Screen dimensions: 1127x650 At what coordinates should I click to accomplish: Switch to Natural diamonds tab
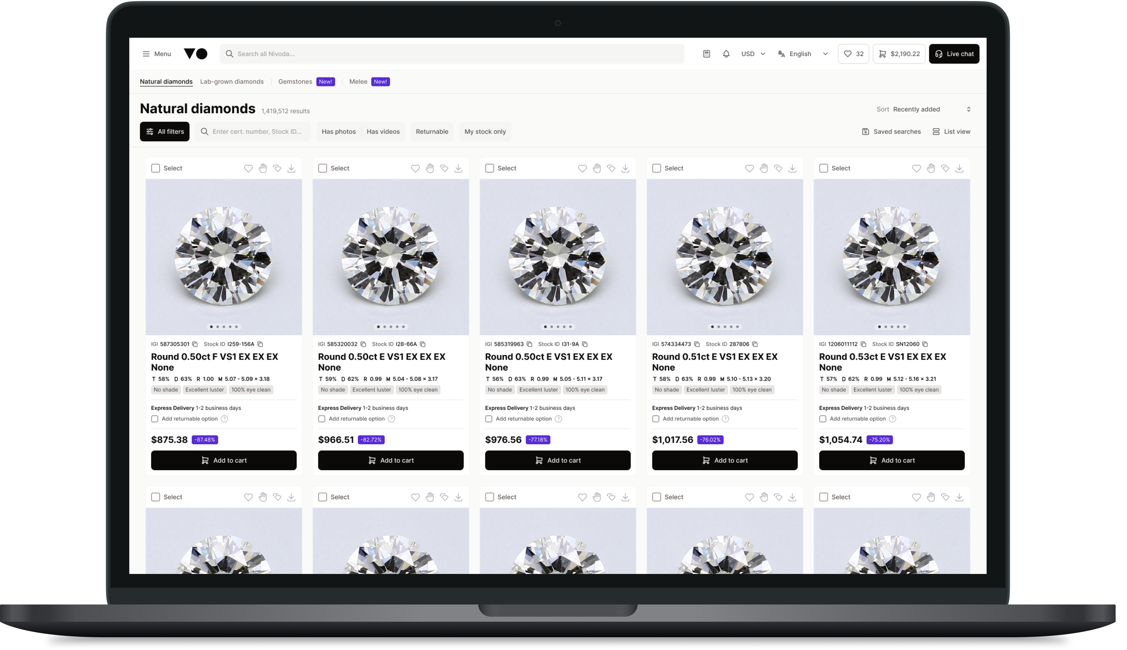click(x=166, y=82)
